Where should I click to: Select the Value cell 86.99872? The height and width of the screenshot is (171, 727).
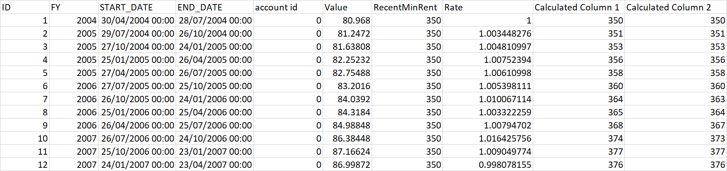347,165
